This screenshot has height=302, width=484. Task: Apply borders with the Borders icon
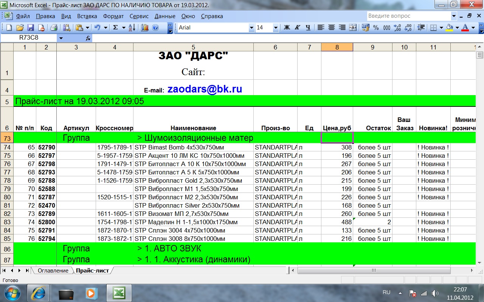[434, 28]
